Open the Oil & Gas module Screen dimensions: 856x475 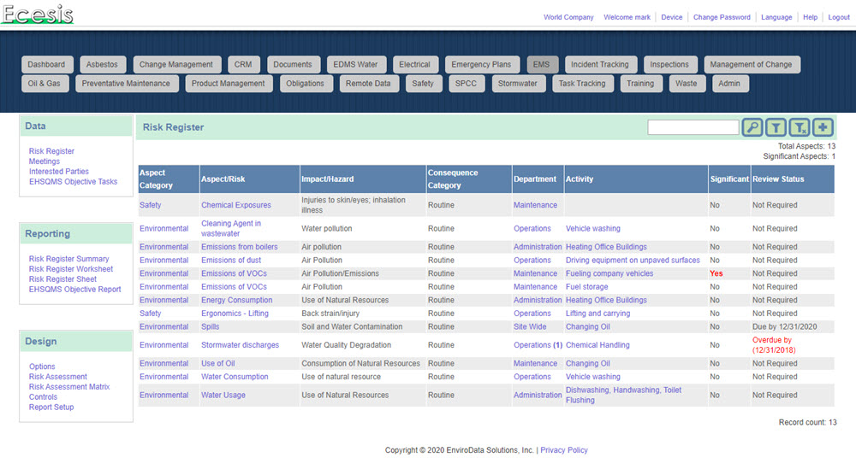click(45, 84)
